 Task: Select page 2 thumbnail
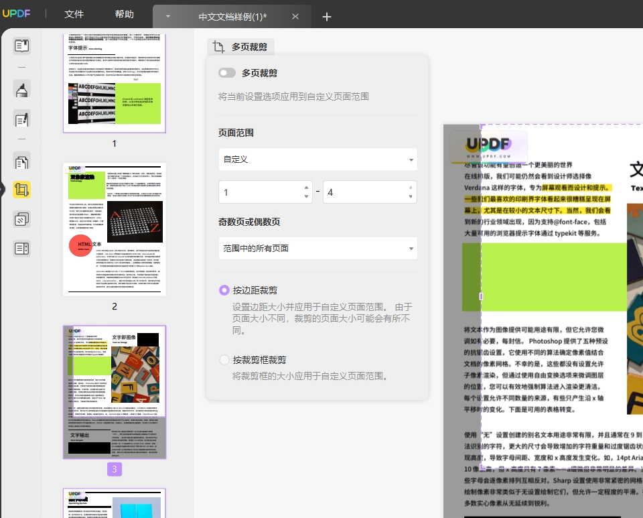(x=115, y=229)
